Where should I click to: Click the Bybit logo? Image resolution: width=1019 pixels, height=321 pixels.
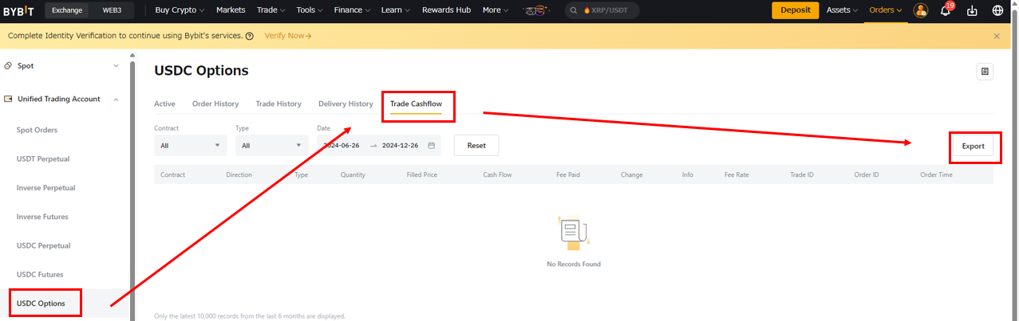pos(19,10)
